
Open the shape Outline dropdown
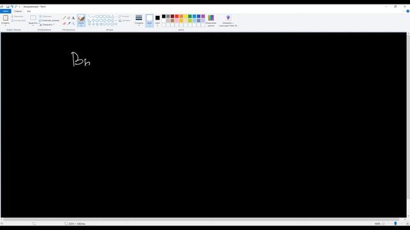124,17
